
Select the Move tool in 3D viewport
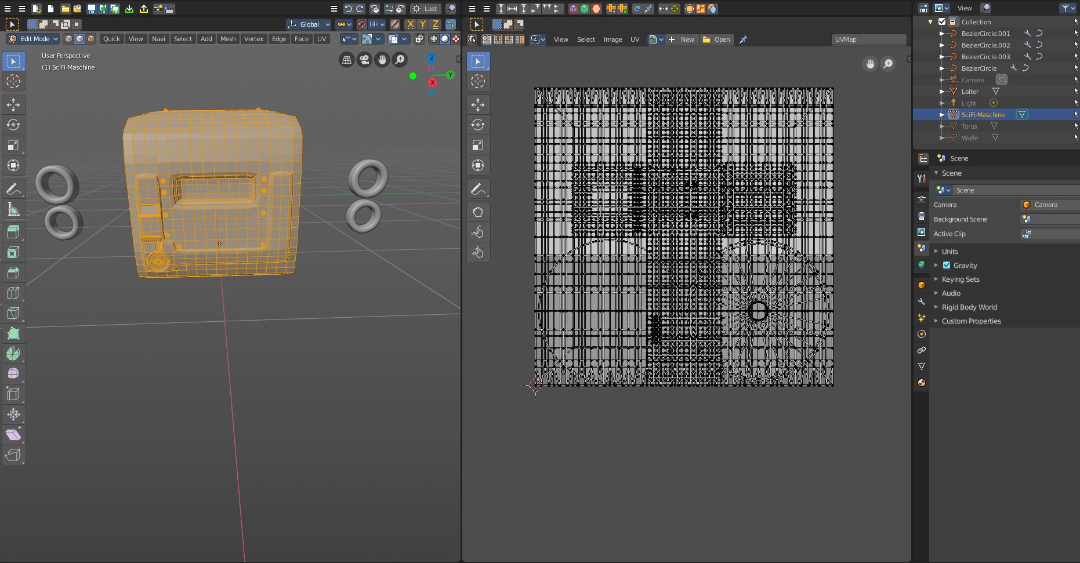coord(13,104)
